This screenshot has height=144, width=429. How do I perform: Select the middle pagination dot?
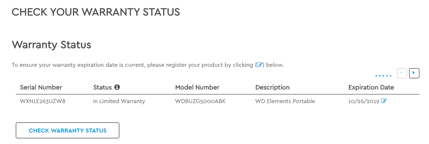click(x=383, y=76)
